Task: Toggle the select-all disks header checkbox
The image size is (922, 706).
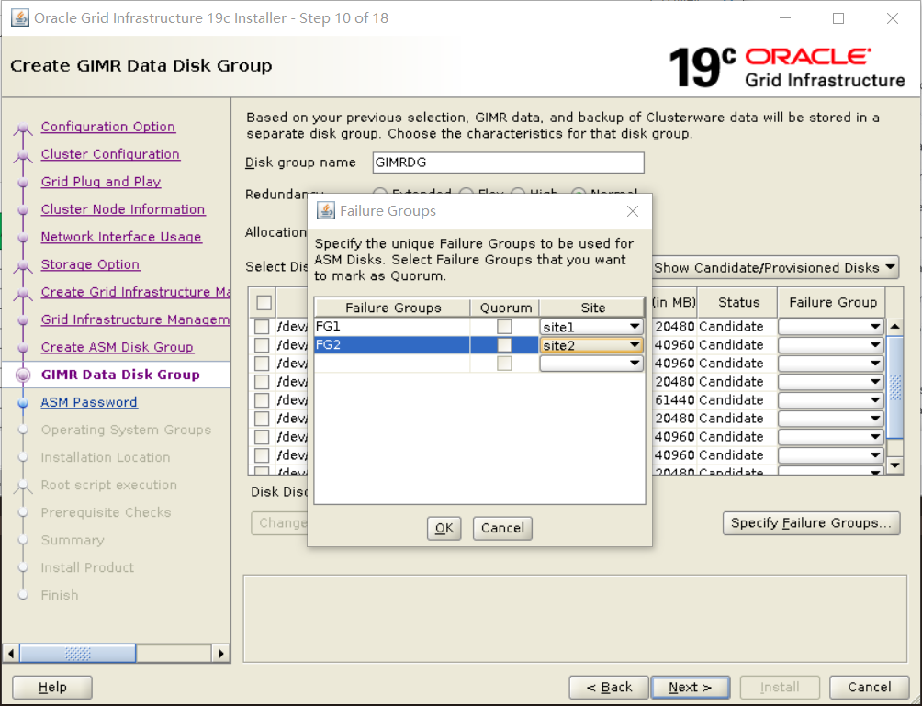Action: point(264,303)
